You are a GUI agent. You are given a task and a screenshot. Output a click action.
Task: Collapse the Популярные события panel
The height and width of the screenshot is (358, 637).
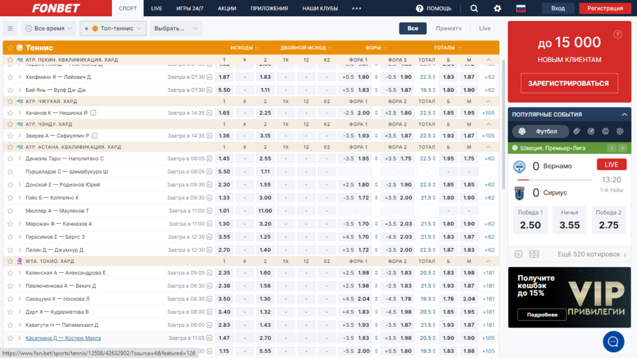pyautogui.click(x=625, y=115)
